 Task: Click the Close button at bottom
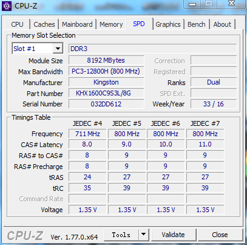[x=220, y=235]
